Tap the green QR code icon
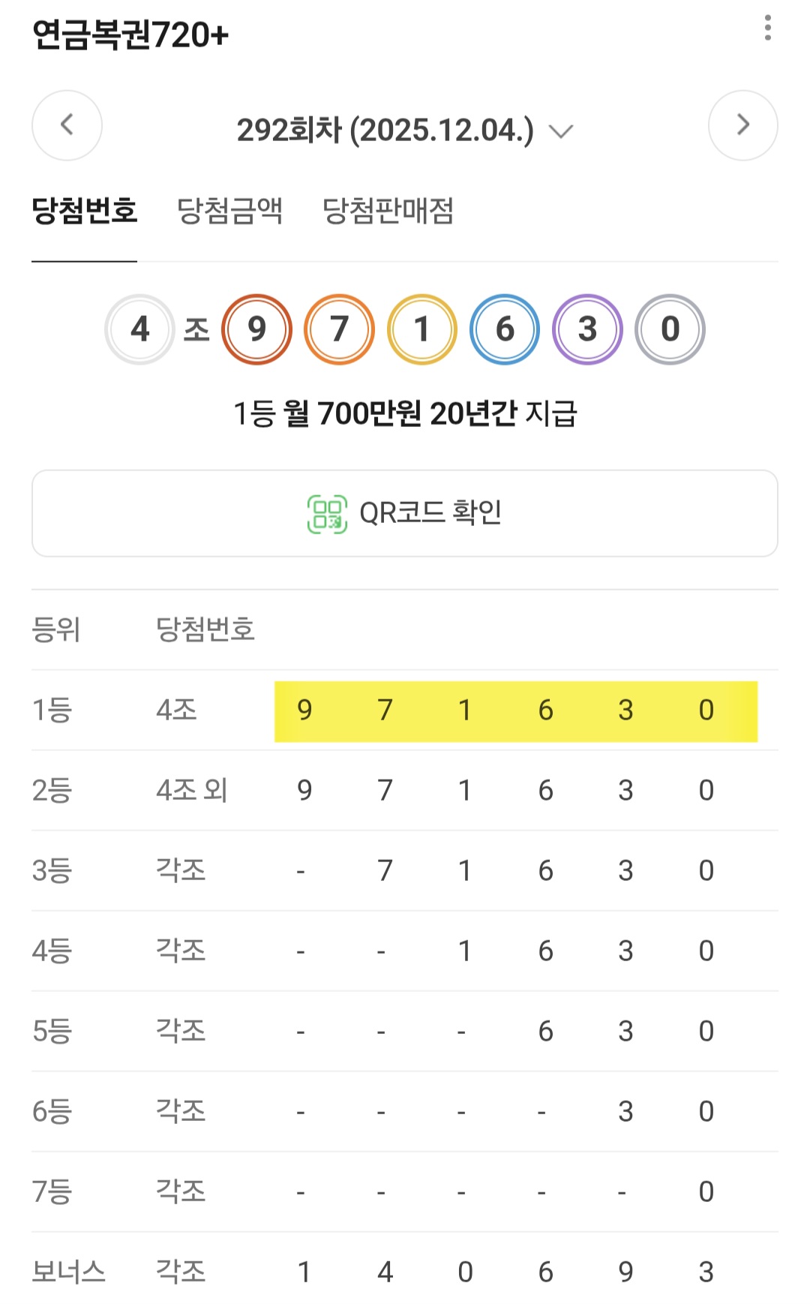This screenshot has width=810, height=1304. click(327, 514)
